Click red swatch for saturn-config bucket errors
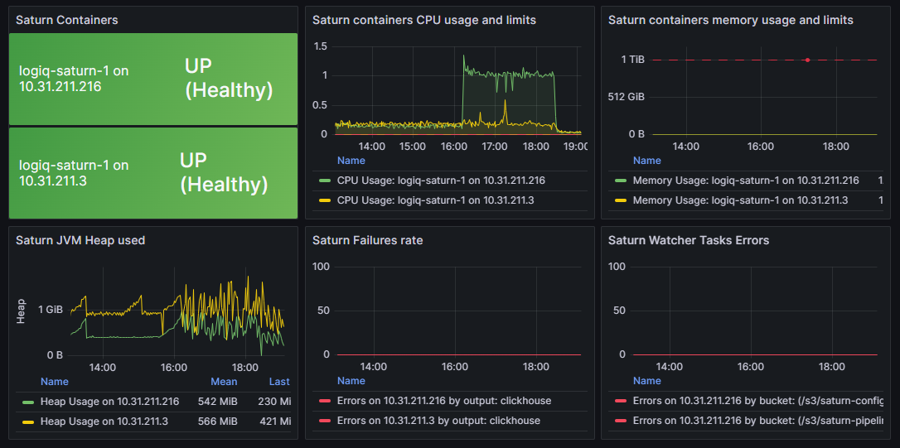This screenshot has height=448, width=900. click(620, 401)
